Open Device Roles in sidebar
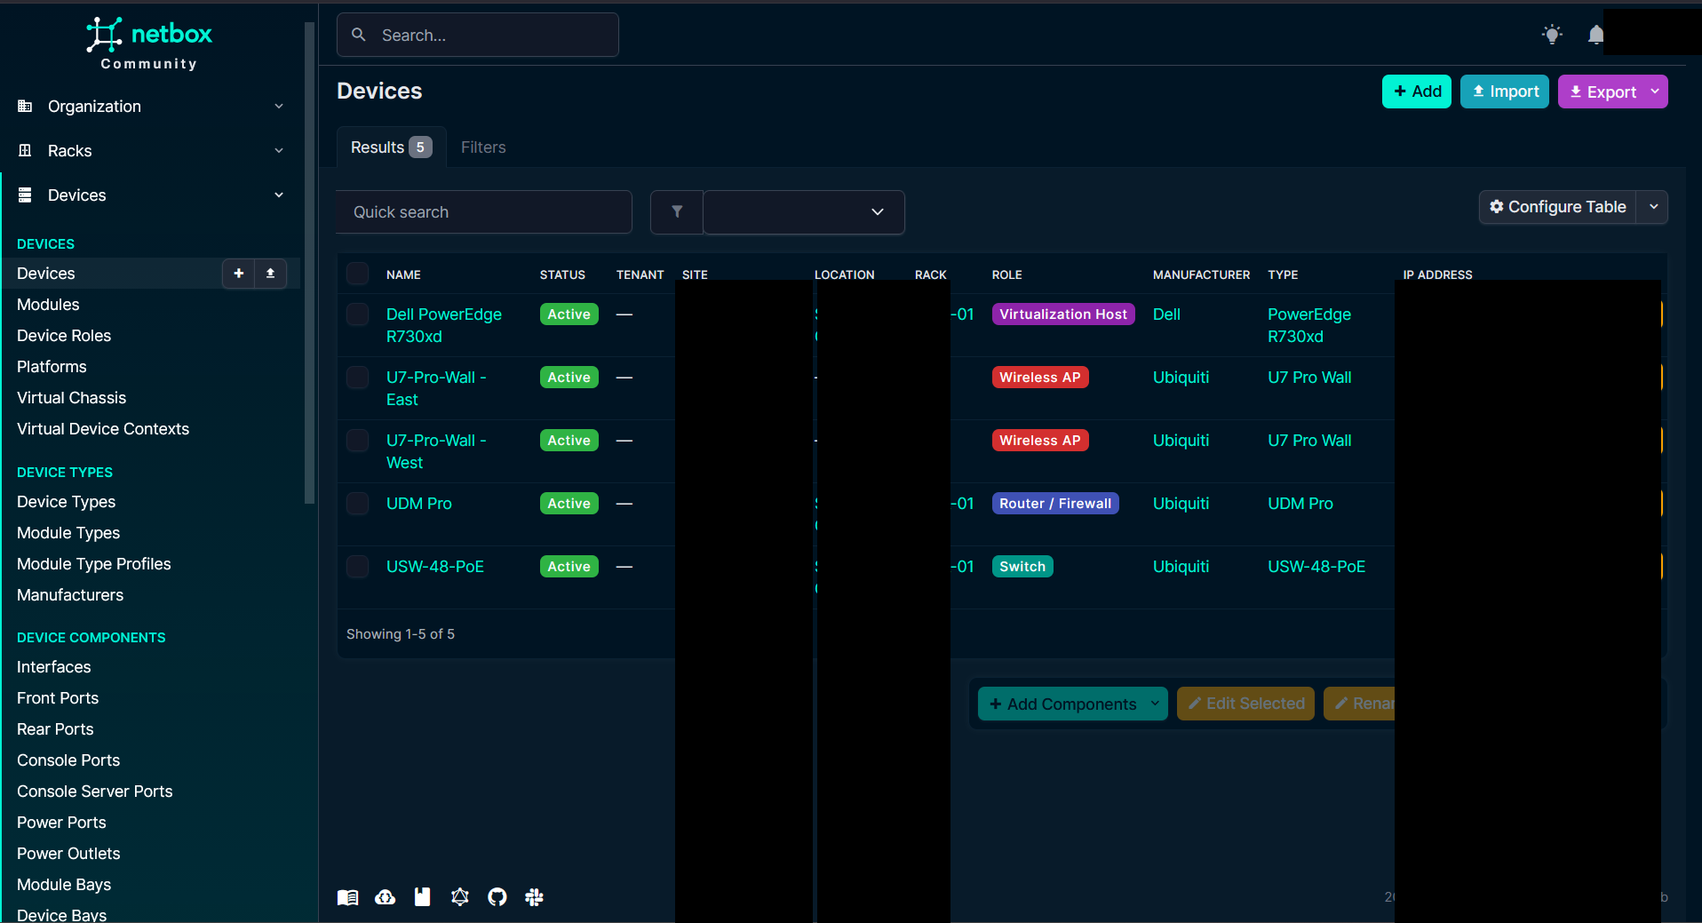This screenshot has width=1702, height=923. click(64, 336)
